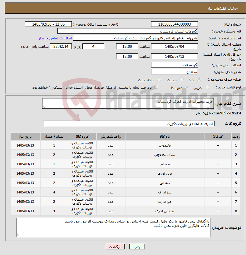Image resolution: width=246 pixels, height=255 pixels.
Task: Click the quantity cell of row 6
Action: pyautogui.click(x=54, y=192)
